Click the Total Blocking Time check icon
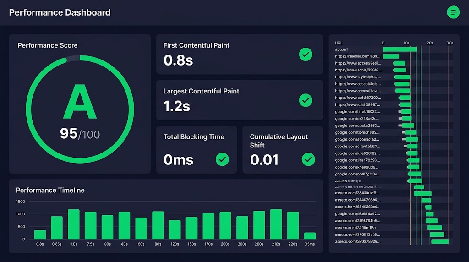 click(x=222, y=159)
